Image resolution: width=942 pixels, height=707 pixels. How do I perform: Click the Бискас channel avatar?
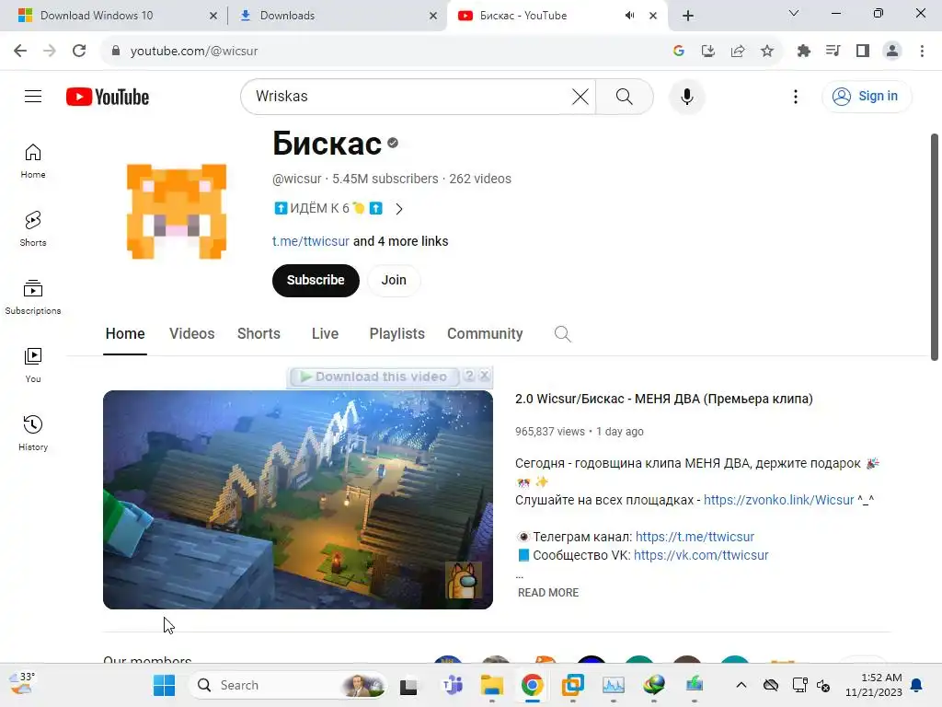coord(177,211)
